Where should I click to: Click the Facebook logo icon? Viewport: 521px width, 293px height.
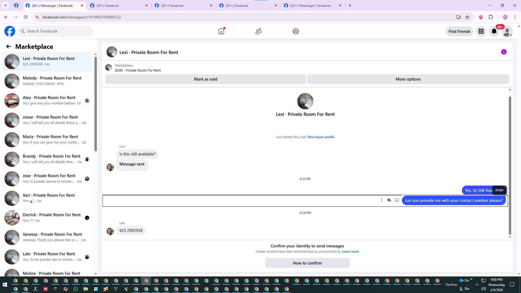pos(10,31)
